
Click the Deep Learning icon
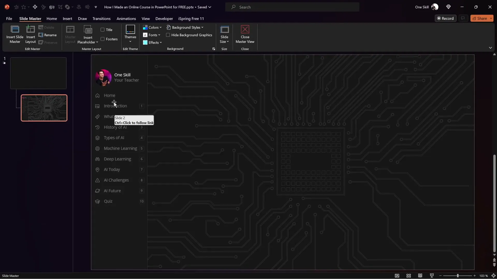(x=97, y=159)
